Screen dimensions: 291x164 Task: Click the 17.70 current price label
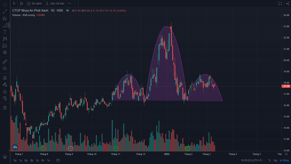[x=286, y=86]
